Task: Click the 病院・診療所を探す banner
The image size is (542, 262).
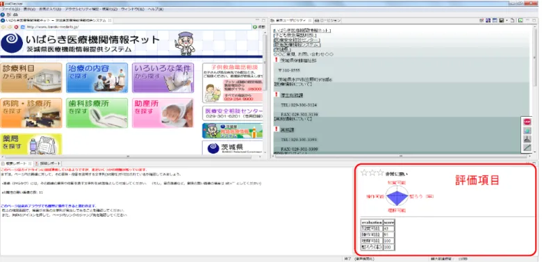Action: [x=31, y=113]
